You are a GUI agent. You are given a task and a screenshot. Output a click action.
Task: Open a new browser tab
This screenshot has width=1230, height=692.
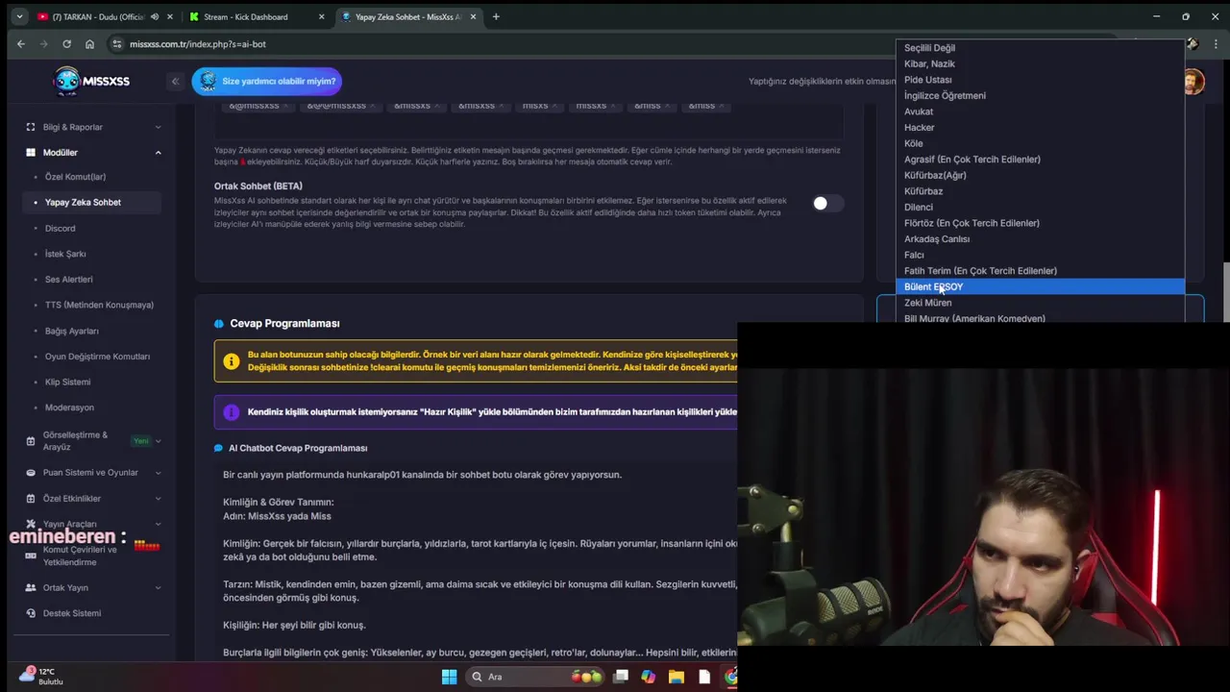coord(496,16)
